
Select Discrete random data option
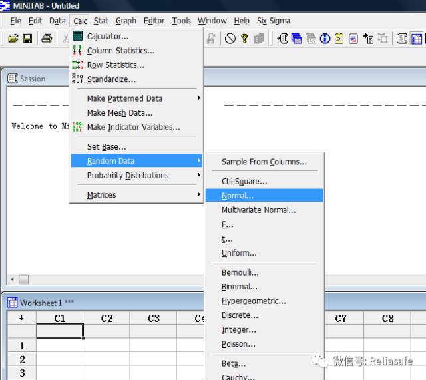point(264,315)
